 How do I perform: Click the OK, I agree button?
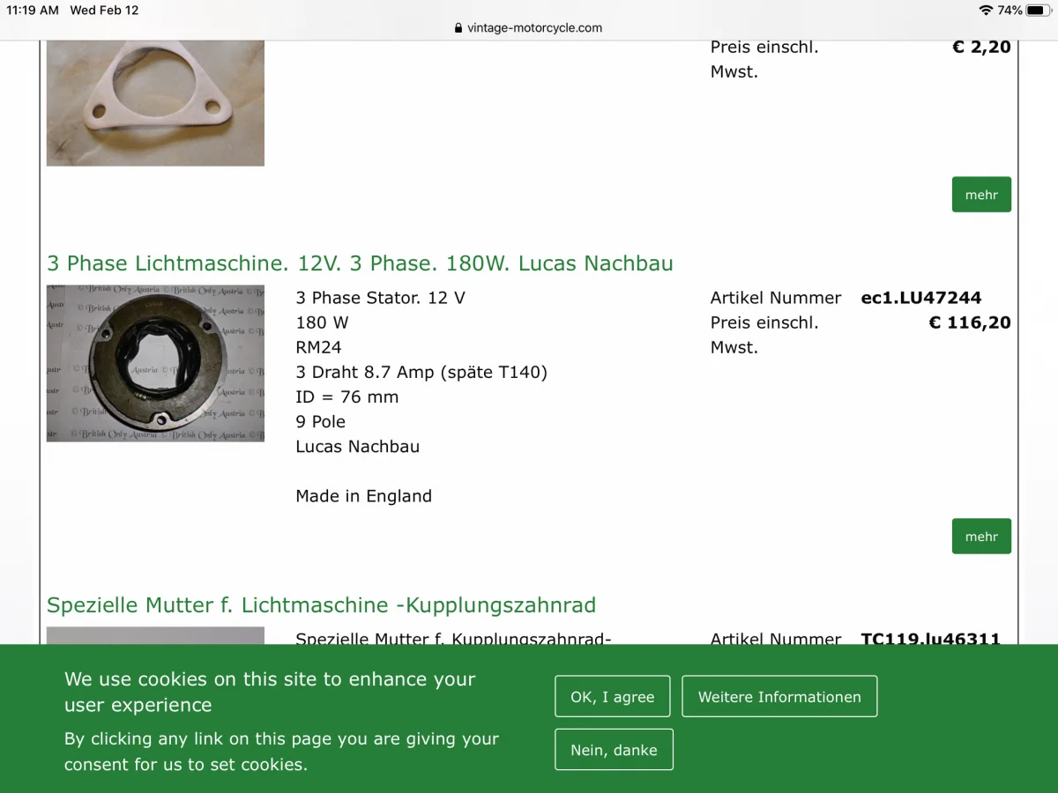[613, 696]
